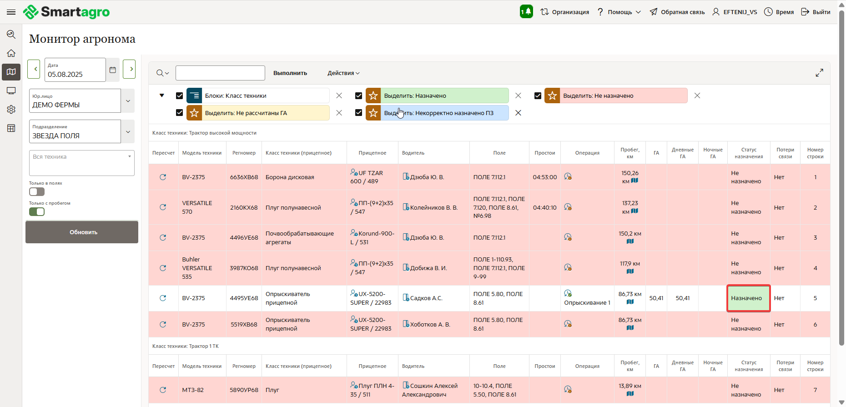846x407 pixels.
Task: Uncheck the 'Блоки: Класс техники' filter checkbox
Action: pos(179,95)
